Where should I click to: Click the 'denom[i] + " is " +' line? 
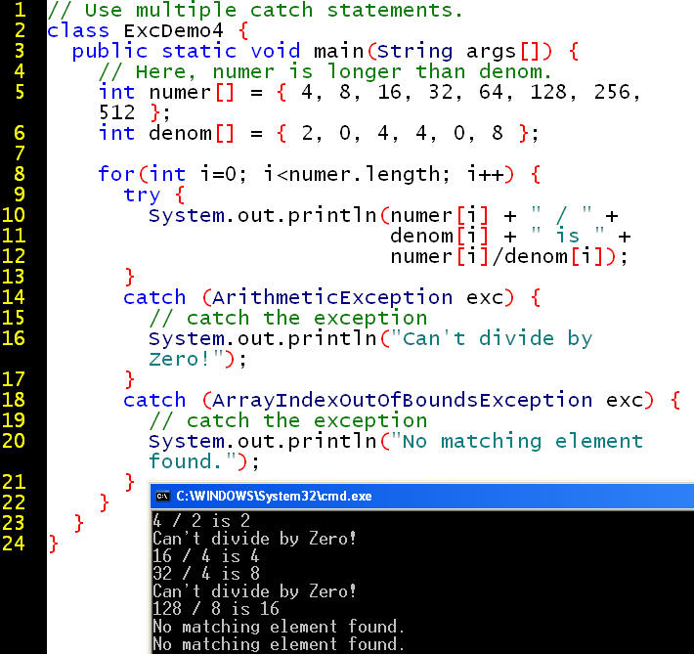click(510, 236)
